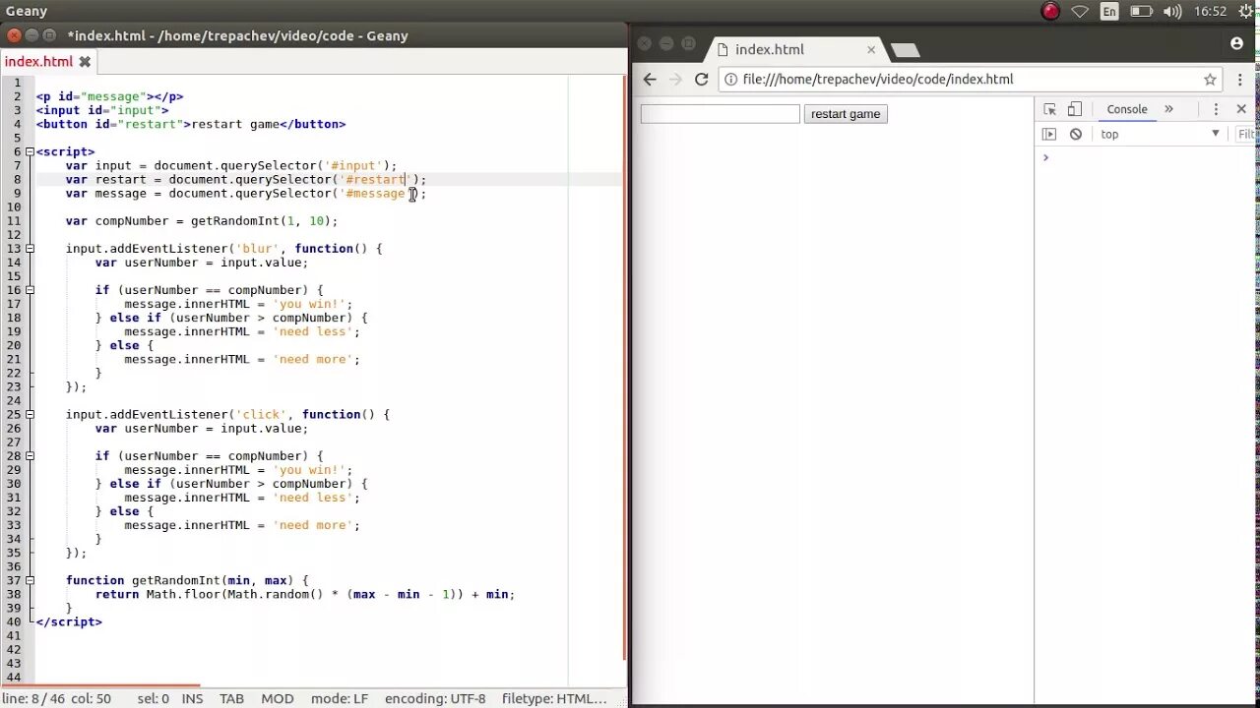Toggle the console sidebar
Screen dimensions: 1260x708
[1049, 134]
